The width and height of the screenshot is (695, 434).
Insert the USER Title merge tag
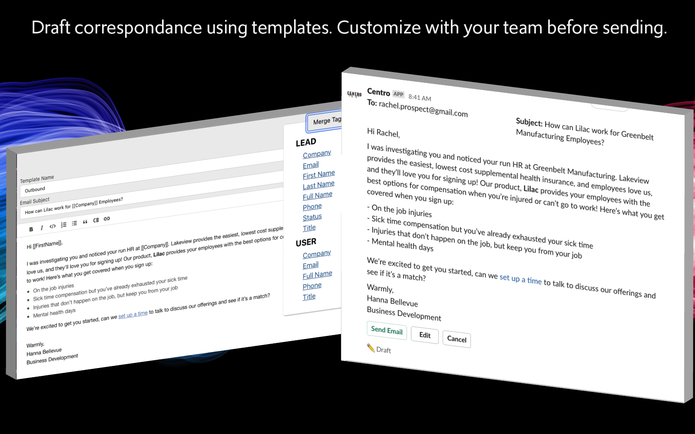pos(309,297)
